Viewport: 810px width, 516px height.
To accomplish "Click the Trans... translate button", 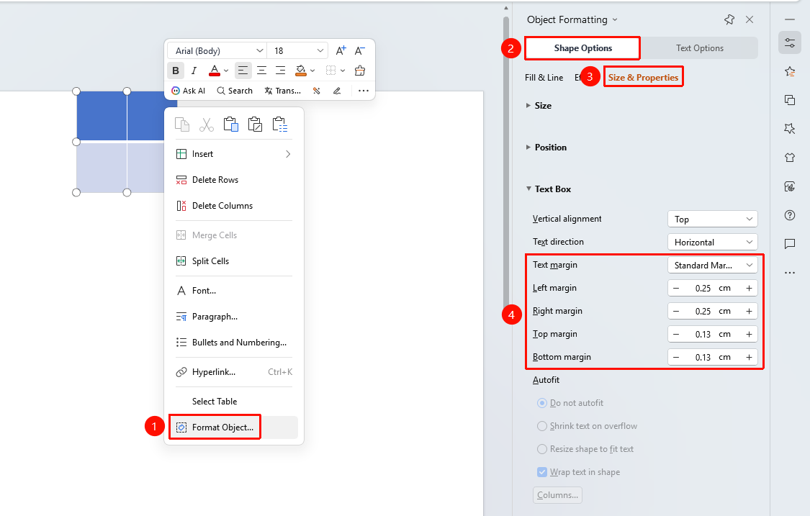I will click(282, 91).
